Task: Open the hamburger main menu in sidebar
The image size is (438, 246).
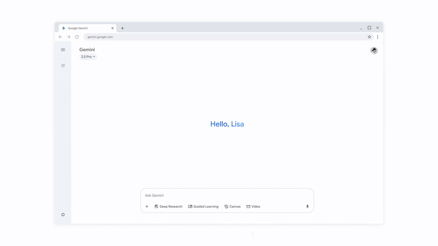Action: pyautogui.click(x=63, y=50)
